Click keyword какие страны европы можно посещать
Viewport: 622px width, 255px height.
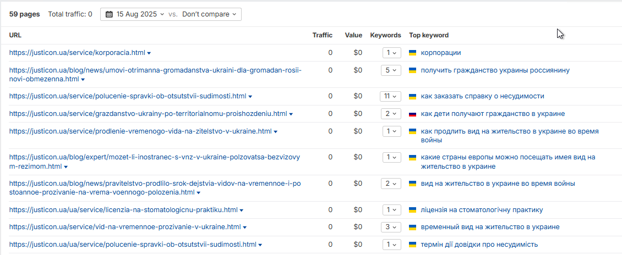[508, 162]
